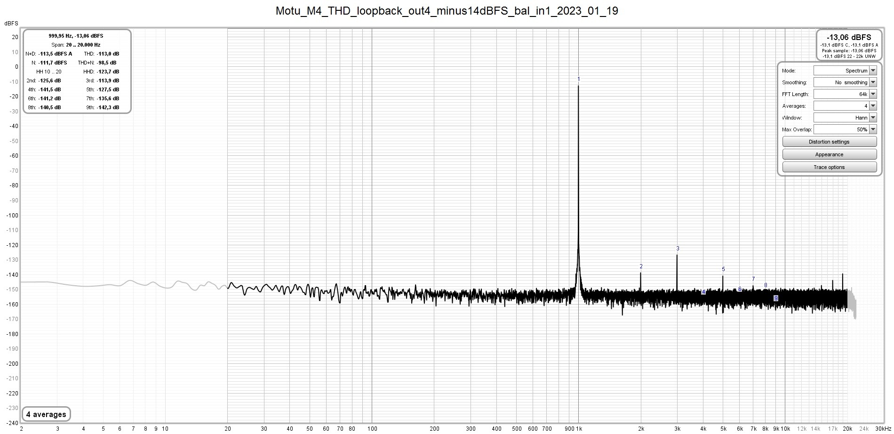Image resolution: width=894 pixels, height=434 pixels.
Task: Open the Mode dropdown showing Spectrum
Action: click(x=845, y=71)
